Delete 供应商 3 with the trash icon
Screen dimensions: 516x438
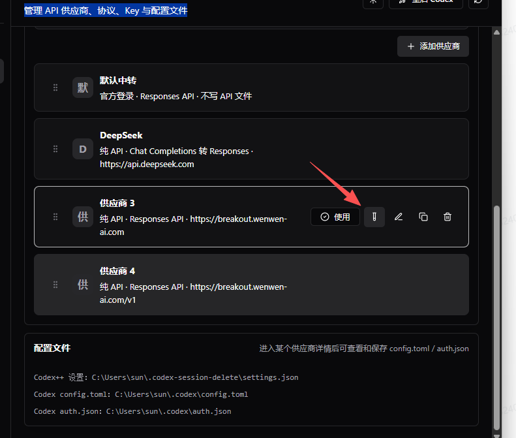point(448,217)
